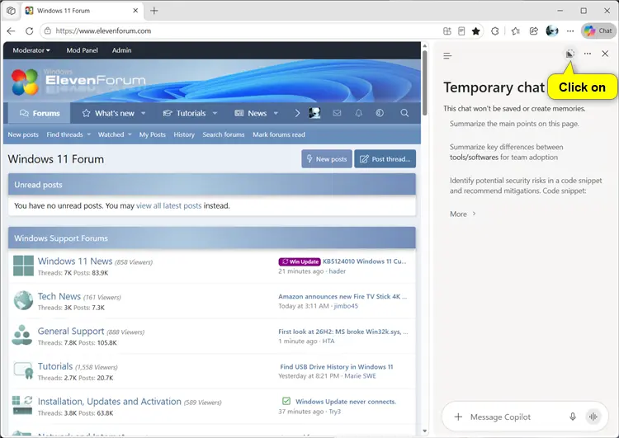Screen dimensions: 619x438
Task: Open Copilot pane more options
Action: click(x=588, y=54)
